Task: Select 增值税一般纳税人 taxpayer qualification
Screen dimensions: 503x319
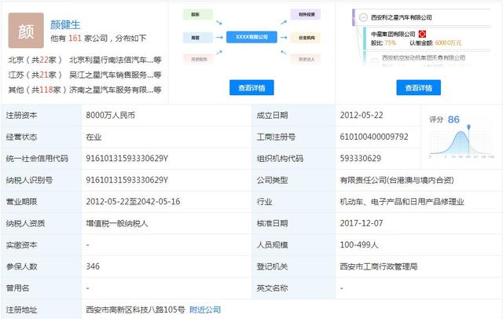Action: pos(117,223)
